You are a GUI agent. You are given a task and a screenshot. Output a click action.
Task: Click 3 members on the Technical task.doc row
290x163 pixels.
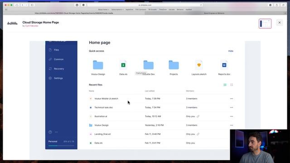192,108
